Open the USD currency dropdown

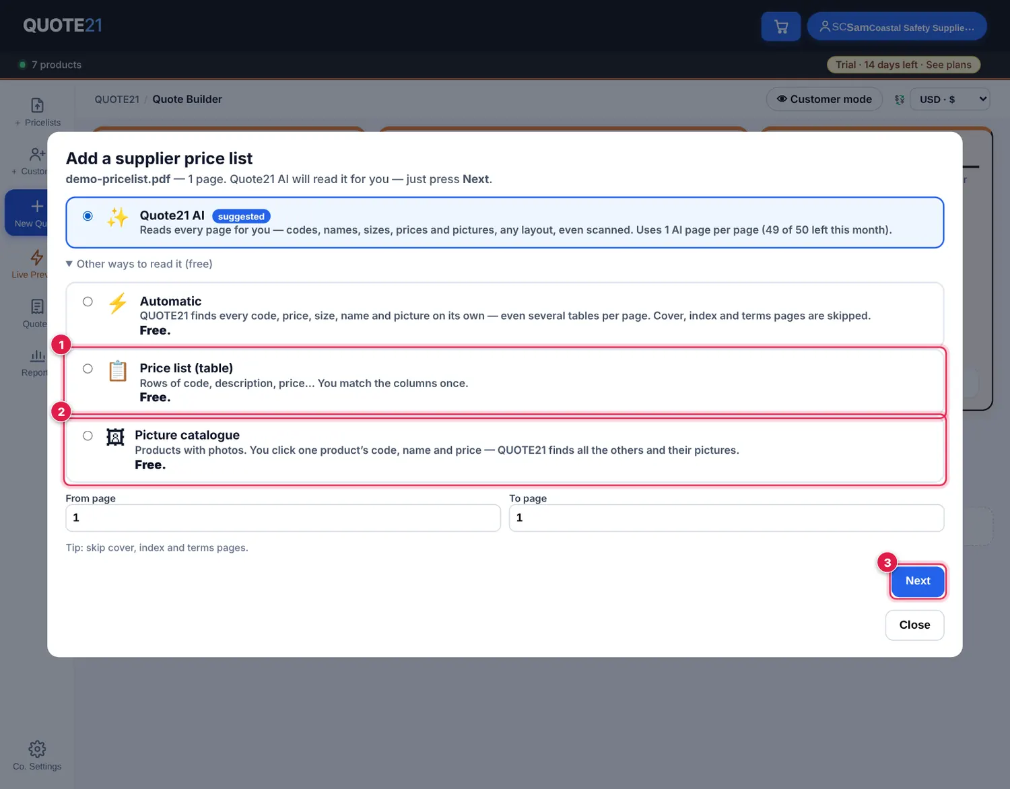950,99
